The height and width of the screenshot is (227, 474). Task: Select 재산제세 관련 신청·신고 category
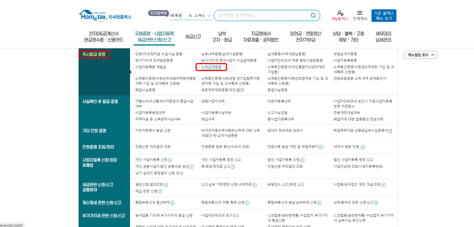tap(102, 203)
